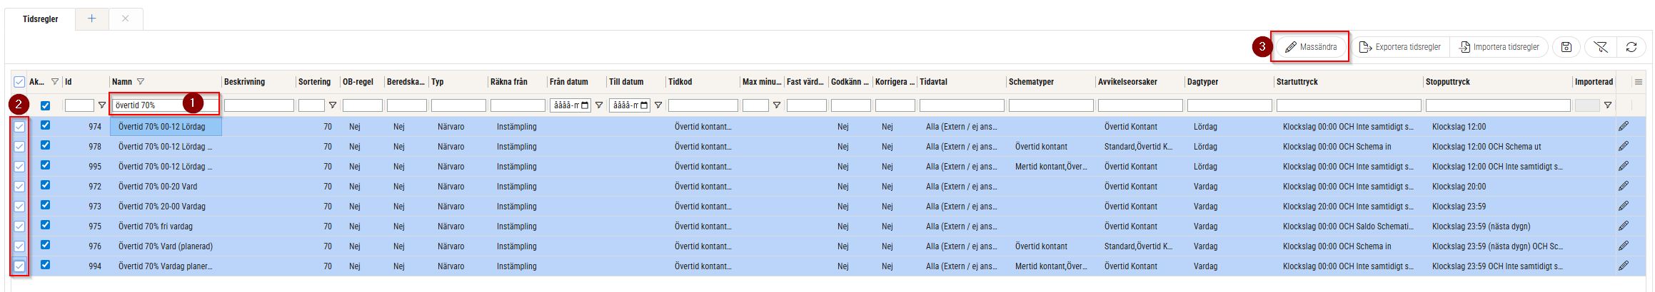Click the funnel icon beside Namn header
This screenshot has width=1655, height=292.
pos(141,82)
